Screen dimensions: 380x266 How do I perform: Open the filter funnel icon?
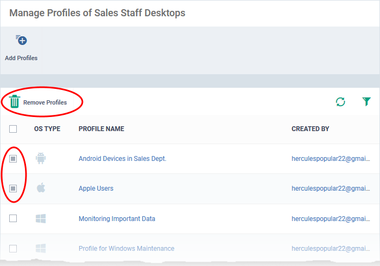coord(366,101)
